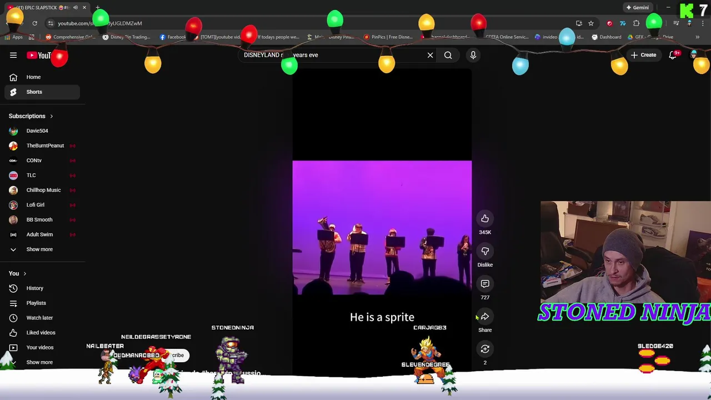Screen dimensions: 711x400
Task: Open the 727 comments panel
Action: click(x=485, y=284)
